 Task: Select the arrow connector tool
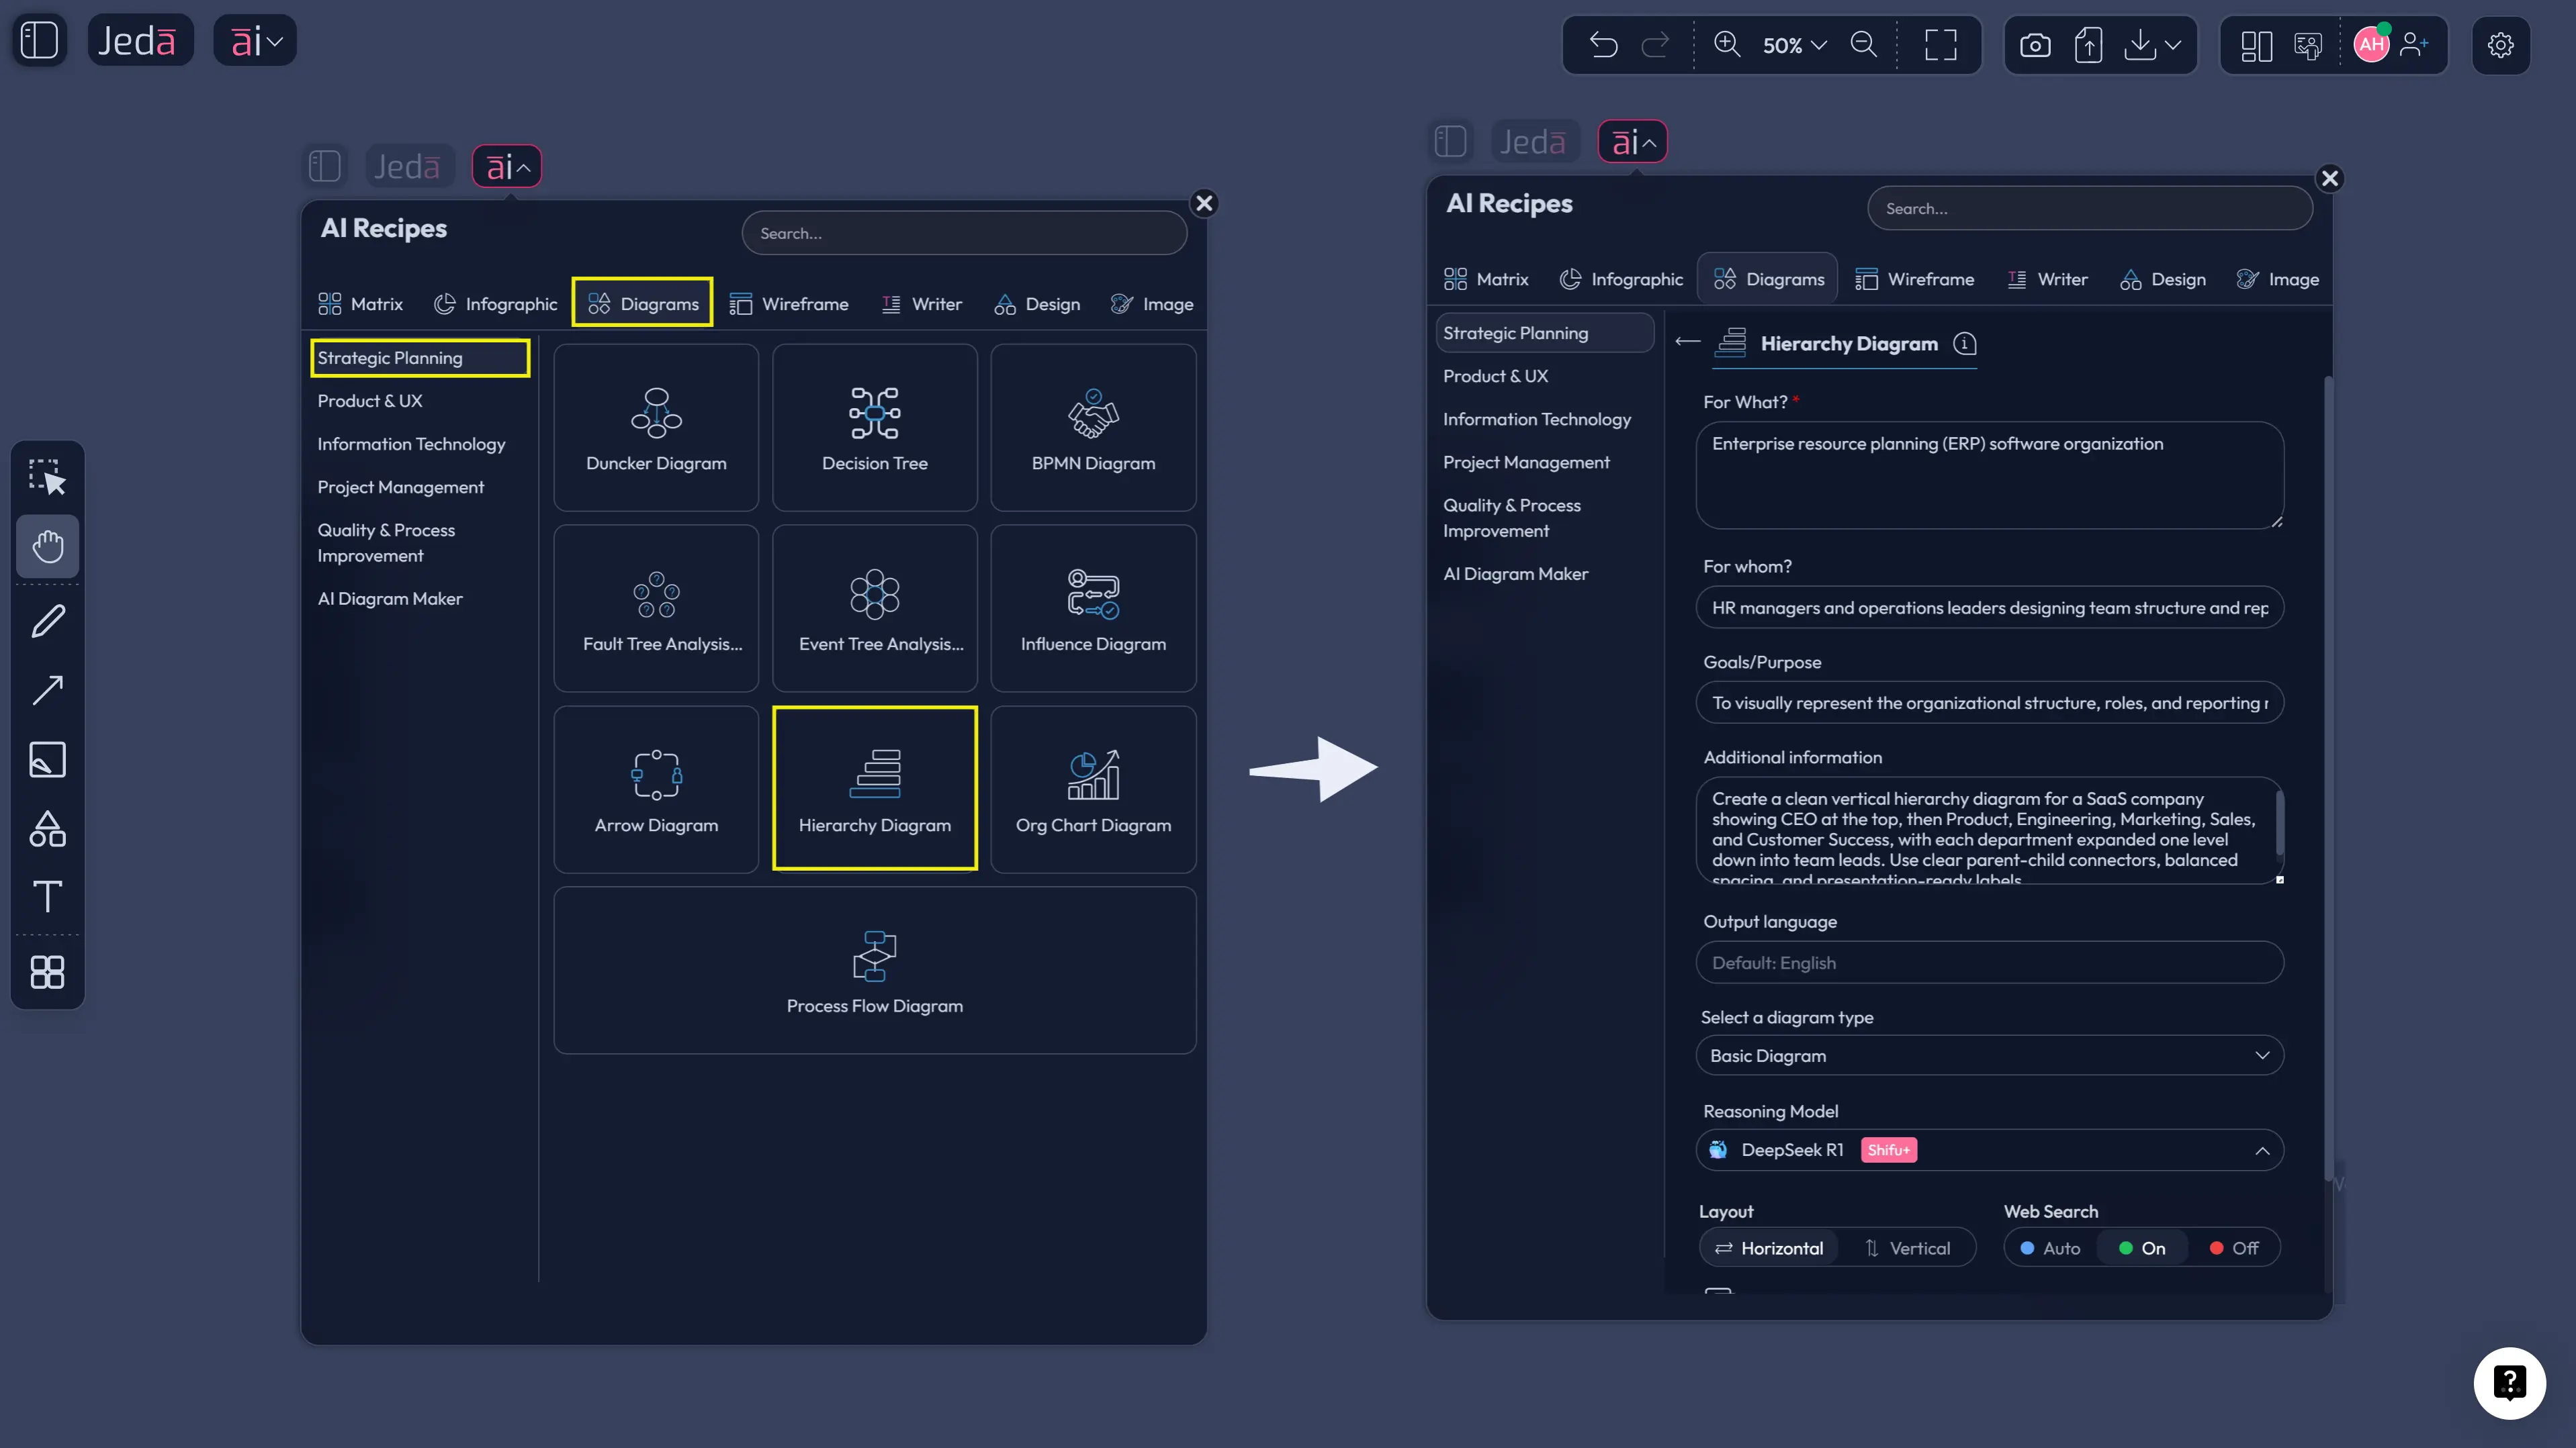click(47, 691)
